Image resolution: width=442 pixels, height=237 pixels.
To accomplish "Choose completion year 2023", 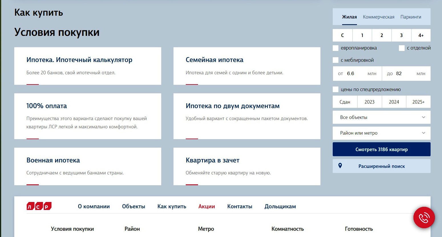I will (370, 102).
